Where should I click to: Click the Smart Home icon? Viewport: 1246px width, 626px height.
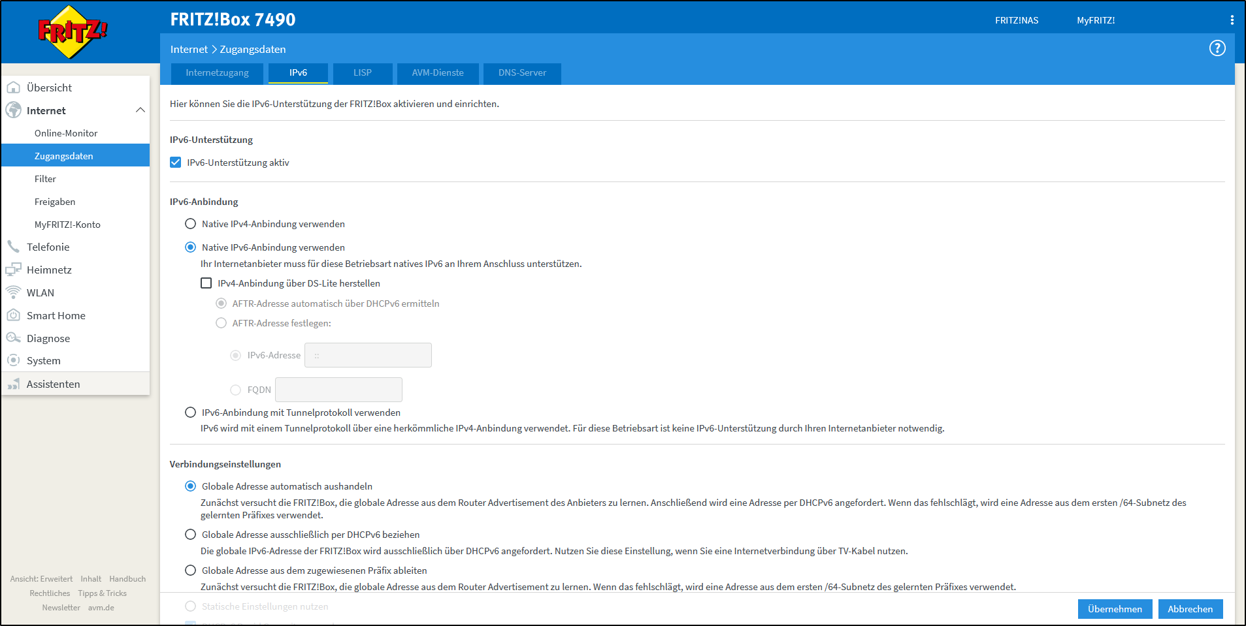point(13,315)
